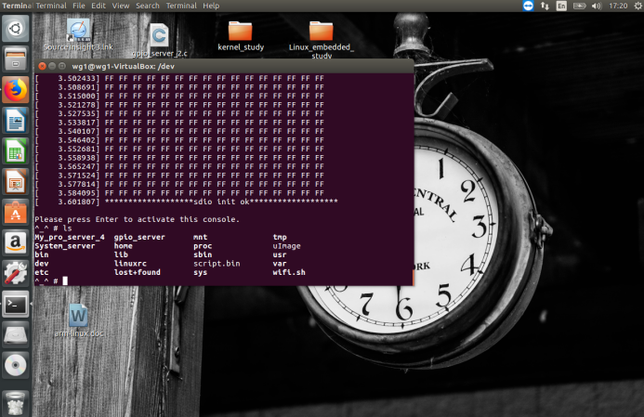Open the Help menu

click(211, 6)
